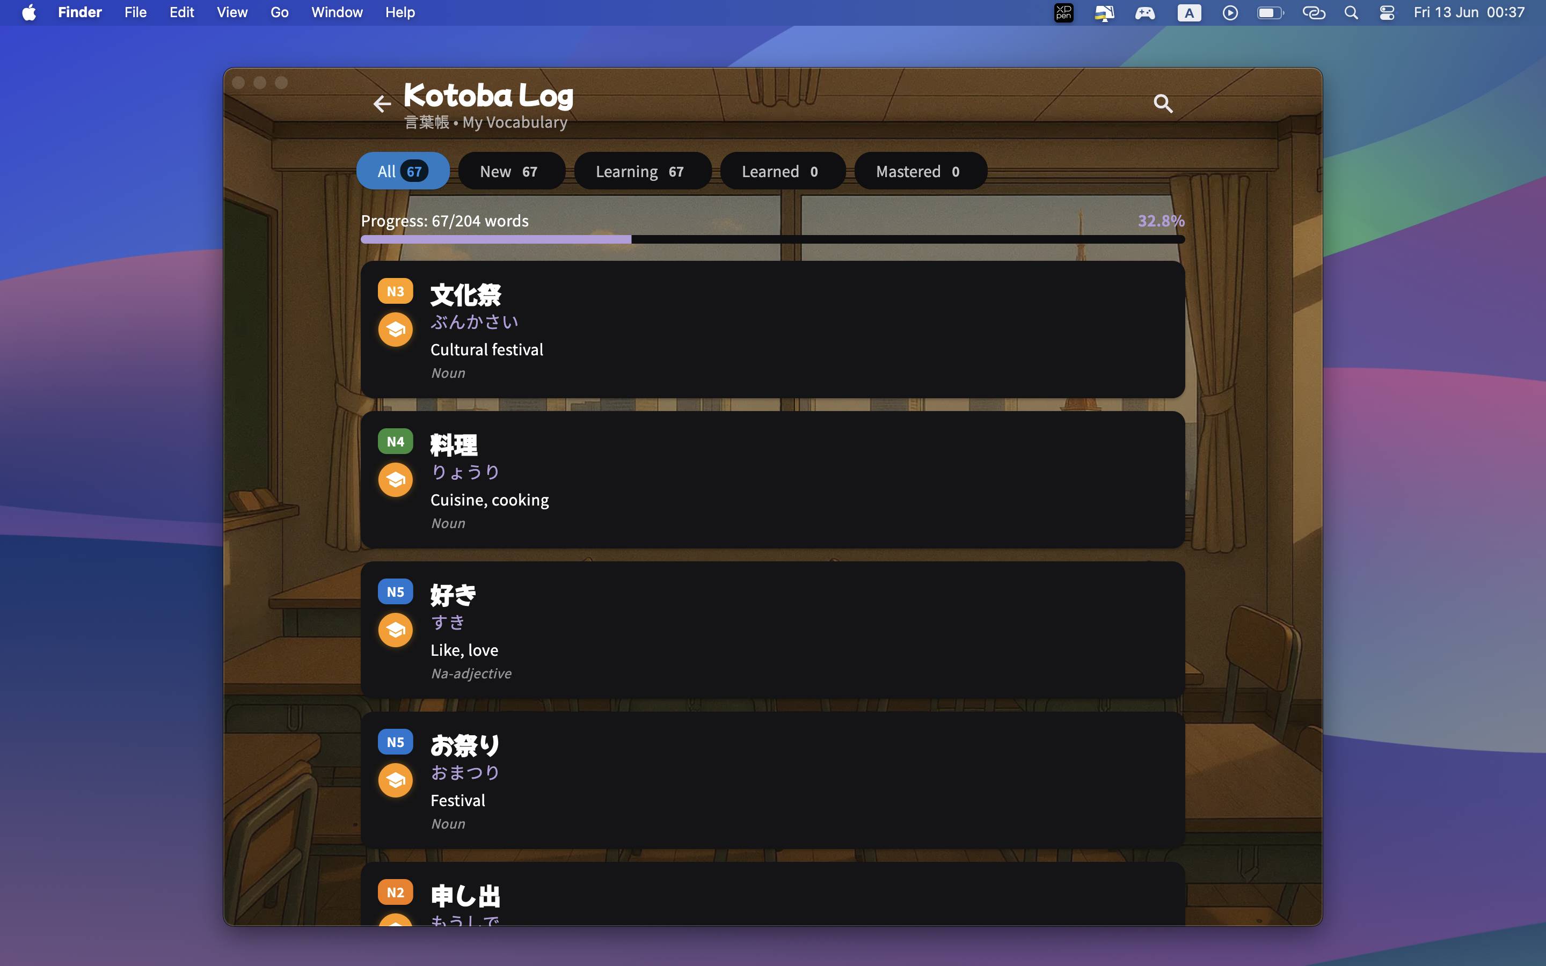Open the お祭り vocabulary card
The height and width of the screenshot is (966, 1546).
772,779
